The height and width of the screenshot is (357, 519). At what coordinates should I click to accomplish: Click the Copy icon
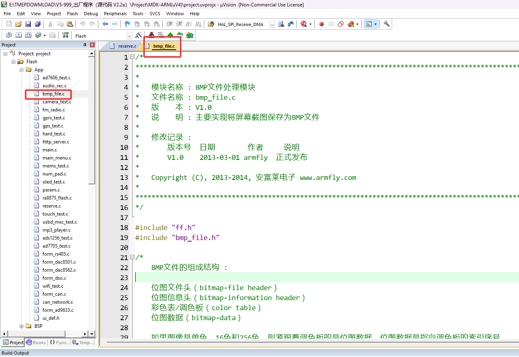tap(60, 24)
